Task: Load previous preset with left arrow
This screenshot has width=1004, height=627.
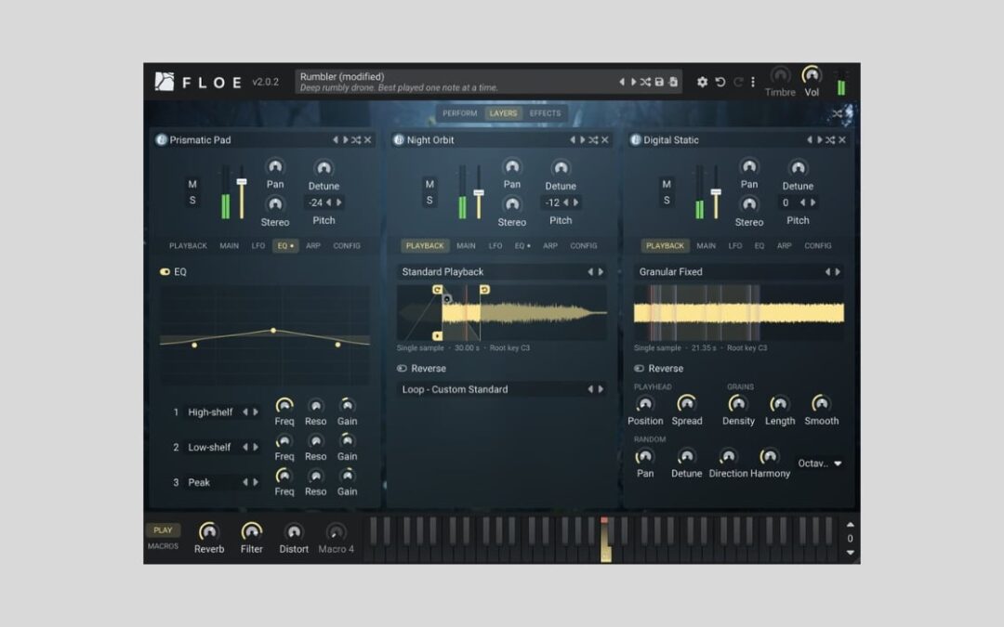Action: click(621, 82)
